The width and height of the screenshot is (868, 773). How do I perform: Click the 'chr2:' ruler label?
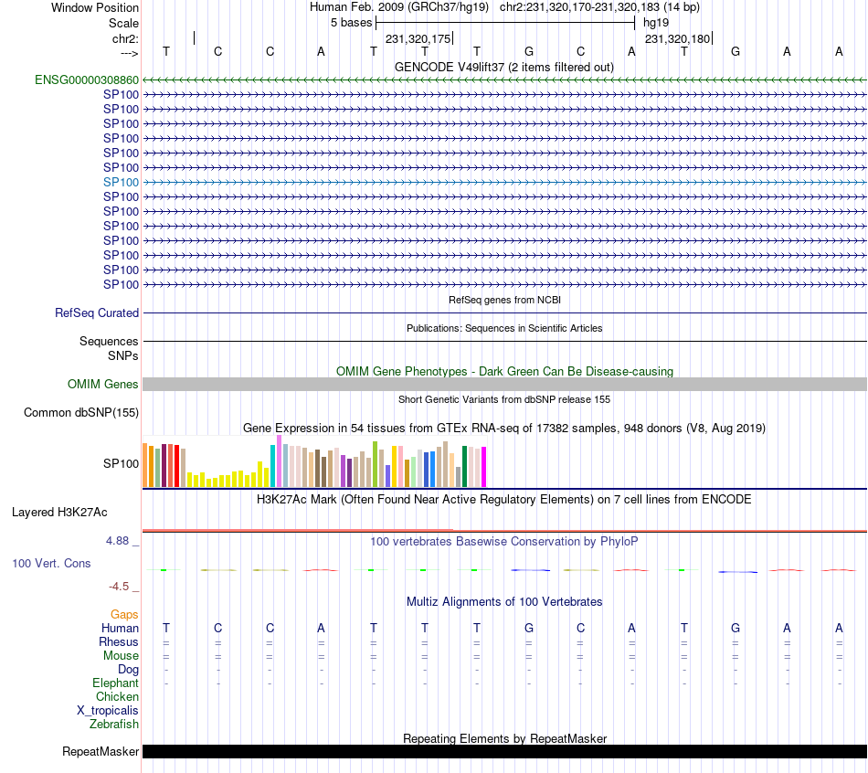125,38
